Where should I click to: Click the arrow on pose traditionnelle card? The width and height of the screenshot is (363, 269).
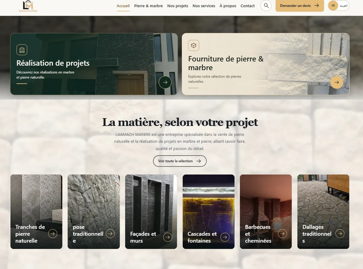point(110,234)
